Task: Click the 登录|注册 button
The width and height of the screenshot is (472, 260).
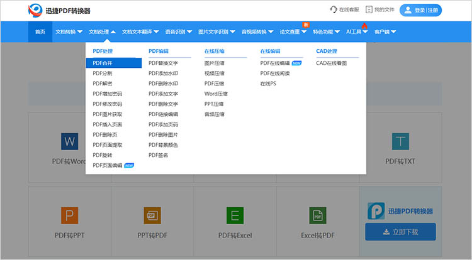Action: [x=420, y=10]
